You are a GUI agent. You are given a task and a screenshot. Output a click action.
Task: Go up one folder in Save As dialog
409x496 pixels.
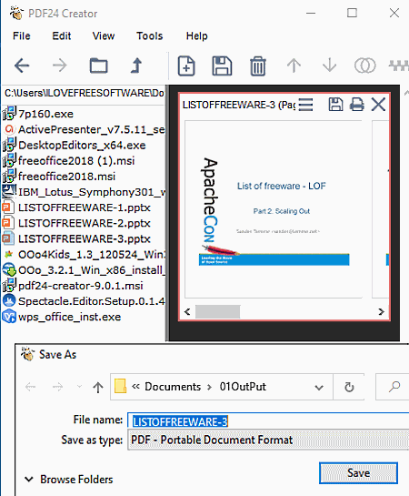[98, 387]
